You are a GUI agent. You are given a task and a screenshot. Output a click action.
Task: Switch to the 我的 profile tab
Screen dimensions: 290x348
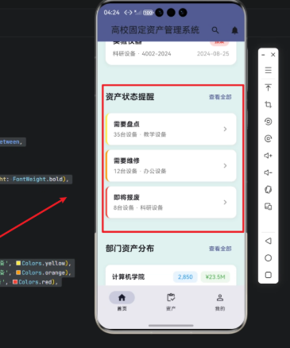tap(220, 301)
